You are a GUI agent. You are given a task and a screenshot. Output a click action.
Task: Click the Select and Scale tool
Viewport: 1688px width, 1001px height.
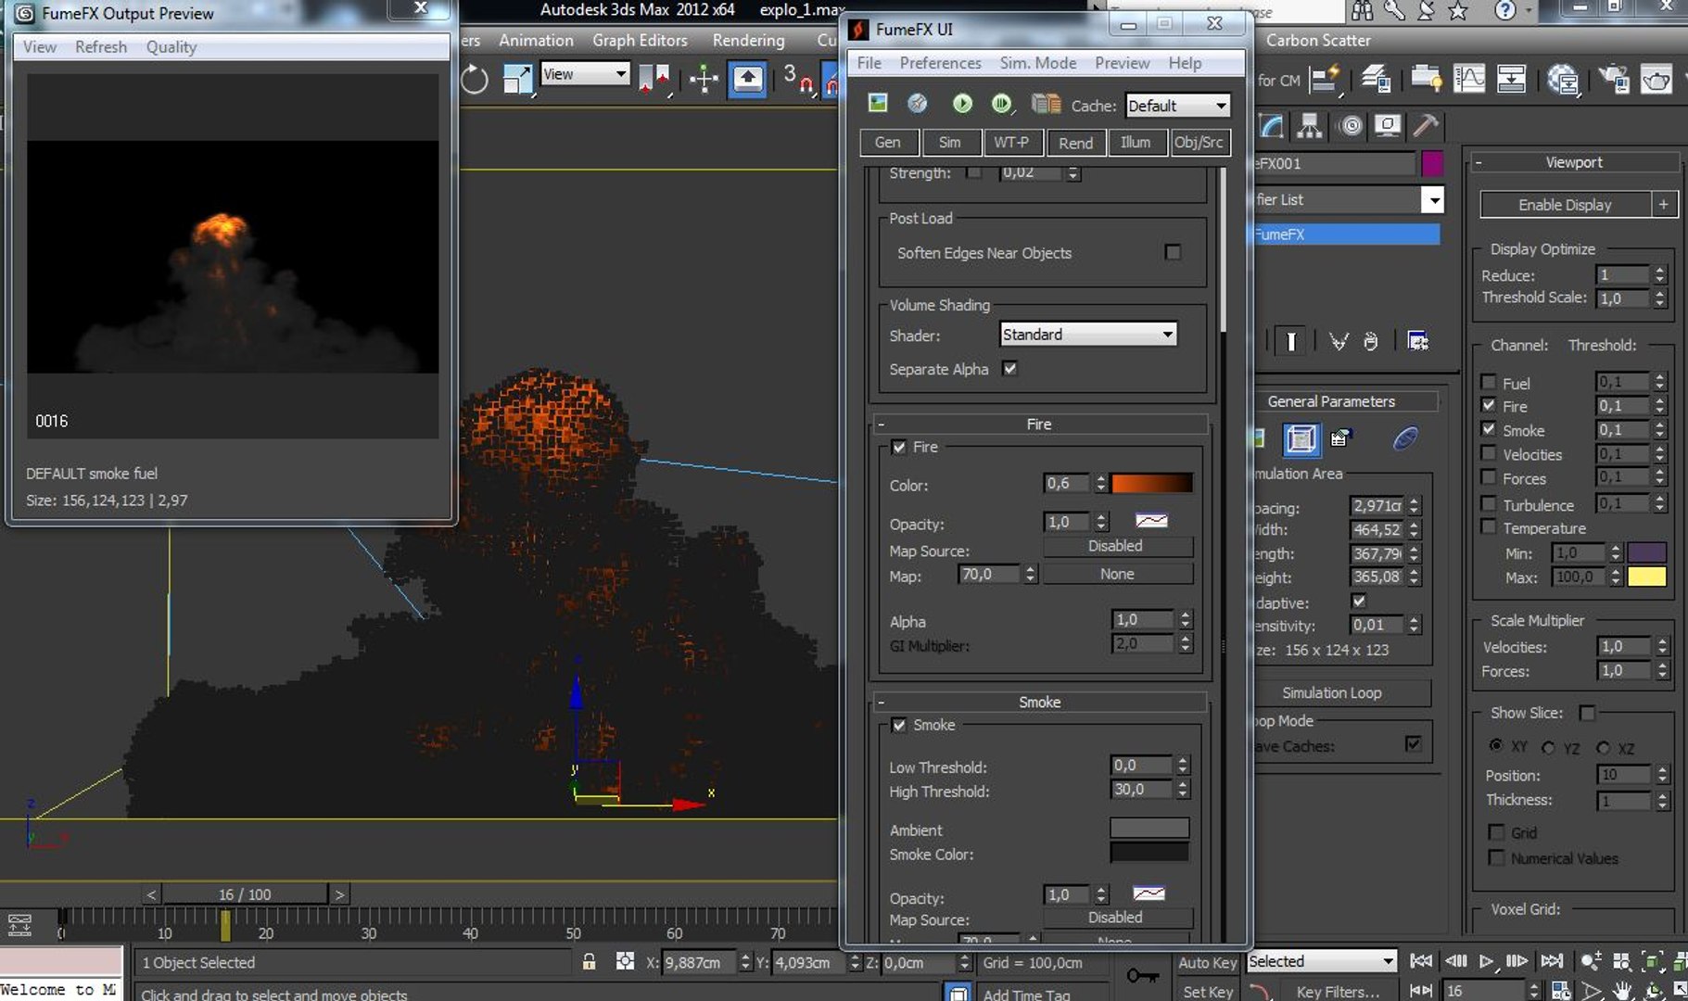point(518,79)
